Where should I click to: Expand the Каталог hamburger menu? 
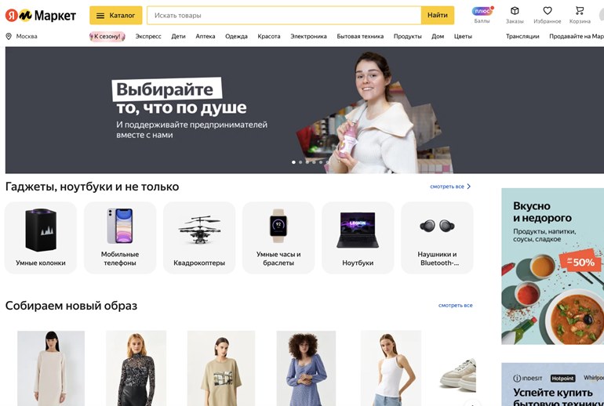[116, 16]
